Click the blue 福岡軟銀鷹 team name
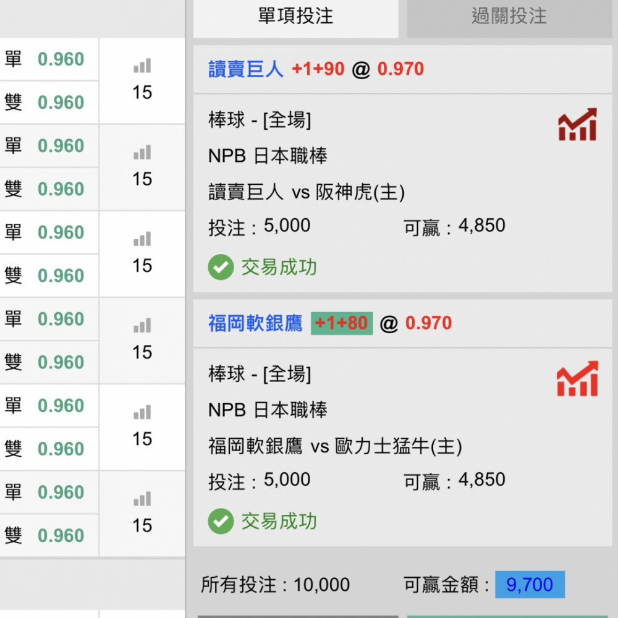618x618 pixels. click(x=255, y=323)
